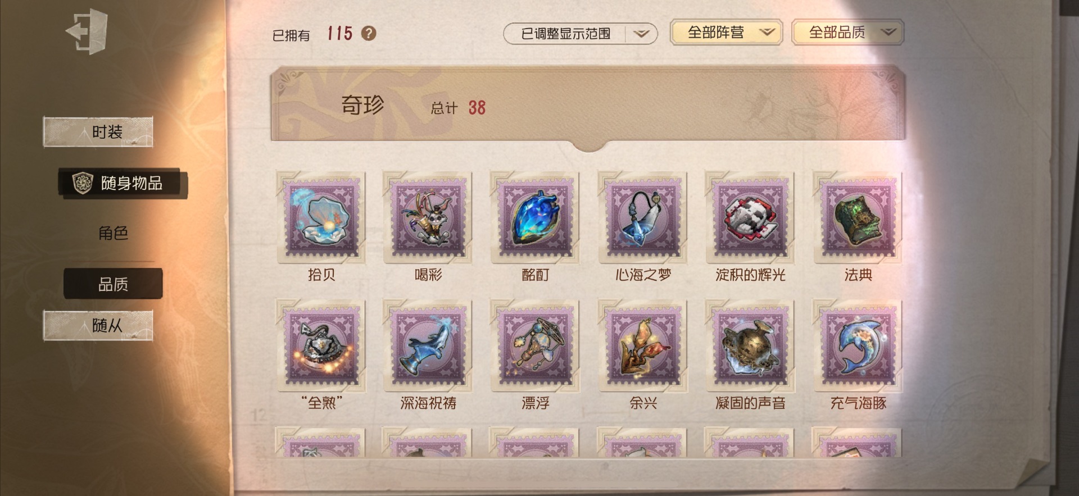
Task: Select the 充气海豚 dolphin accessory
Action: coord(858,345)
